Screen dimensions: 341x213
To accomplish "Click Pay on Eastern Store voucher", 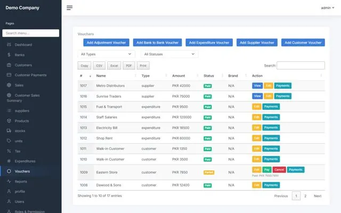I will point(267,169).
